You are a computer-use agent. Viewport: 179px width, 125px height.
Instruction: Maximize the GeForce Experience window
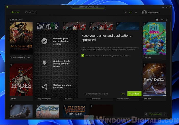pos(166,7)
